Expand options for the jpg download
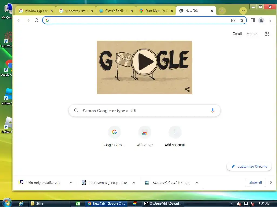The height and width of the screenshot is (207, 277). [x=197, y=183]
